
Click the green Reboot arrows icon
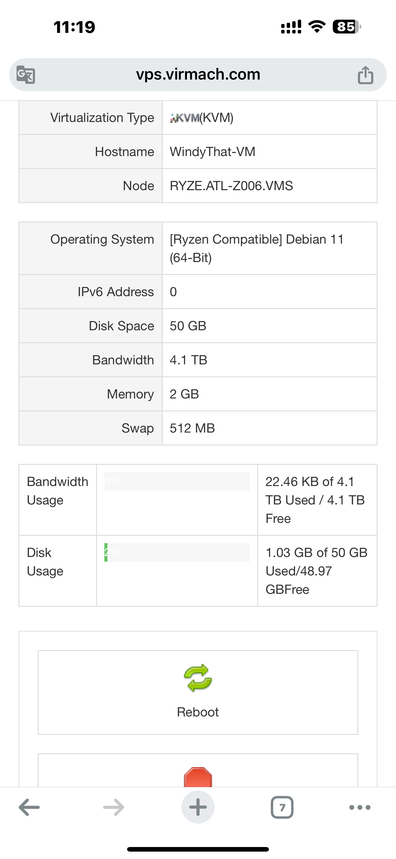coord(198,678)
